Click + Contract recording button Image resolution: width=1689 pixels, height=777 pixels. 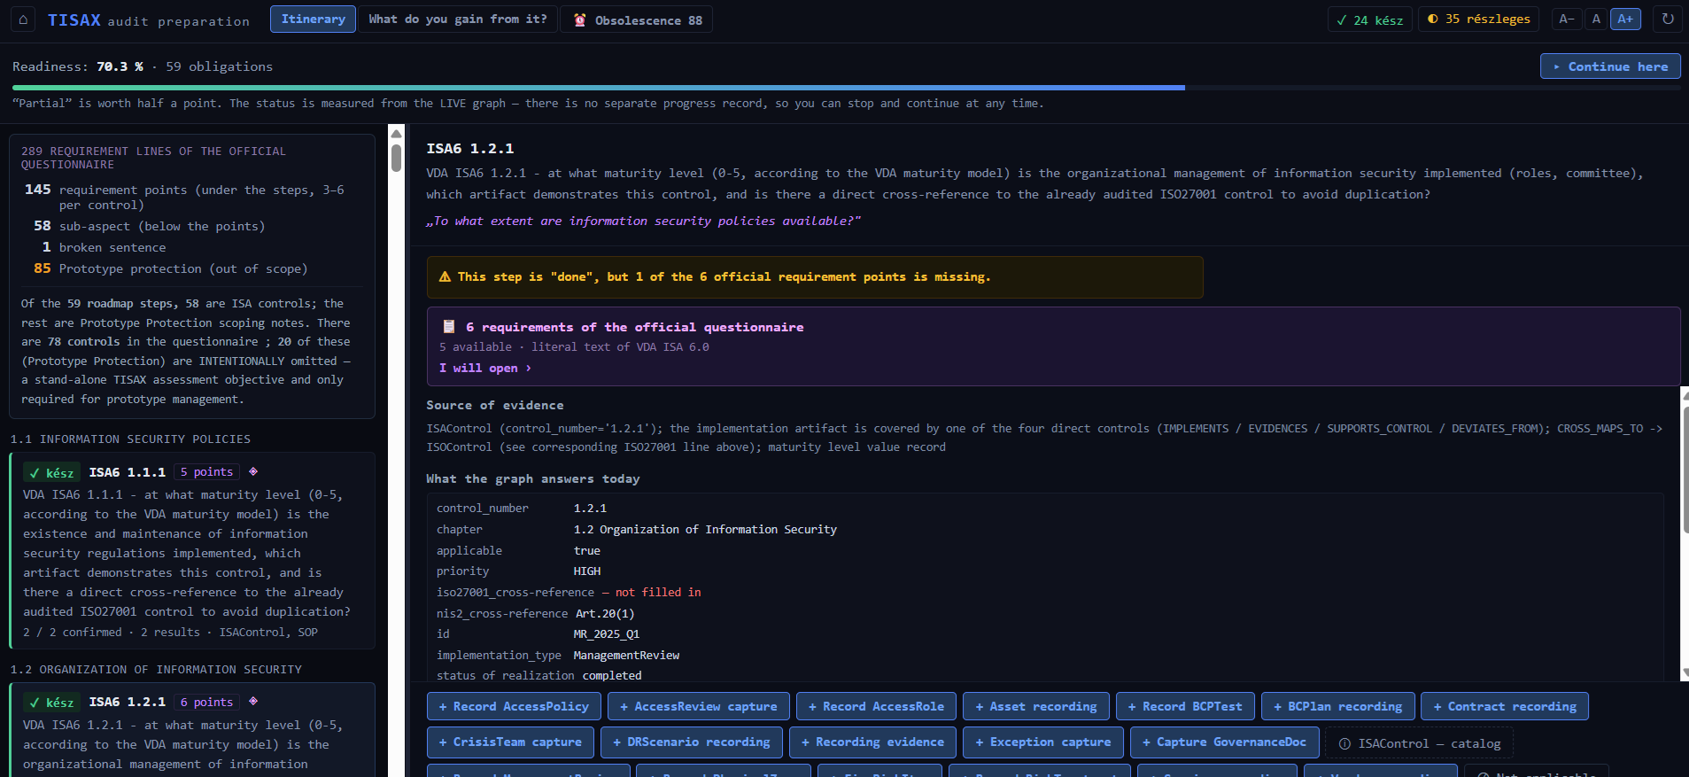(x=1505, y=706)
